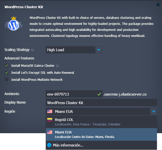Close the WordPress Cluster Kit dialog
162x150 pixels.
pyautogui.click(x=158, y=5)
